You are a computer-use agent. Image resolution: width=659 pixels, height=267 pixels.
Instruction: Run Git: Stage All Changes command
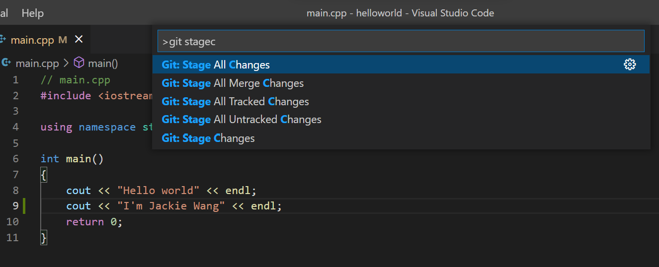tap(216, 65)
